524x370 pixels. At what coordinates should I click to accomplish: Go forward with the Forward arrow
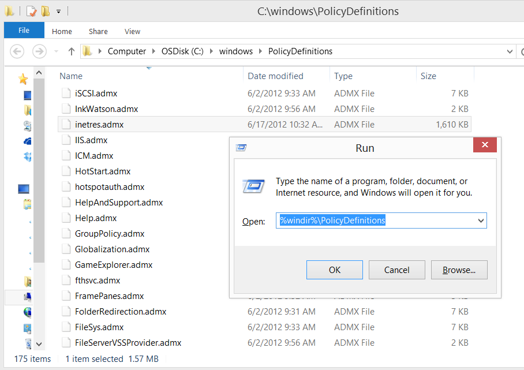point(39,51)
